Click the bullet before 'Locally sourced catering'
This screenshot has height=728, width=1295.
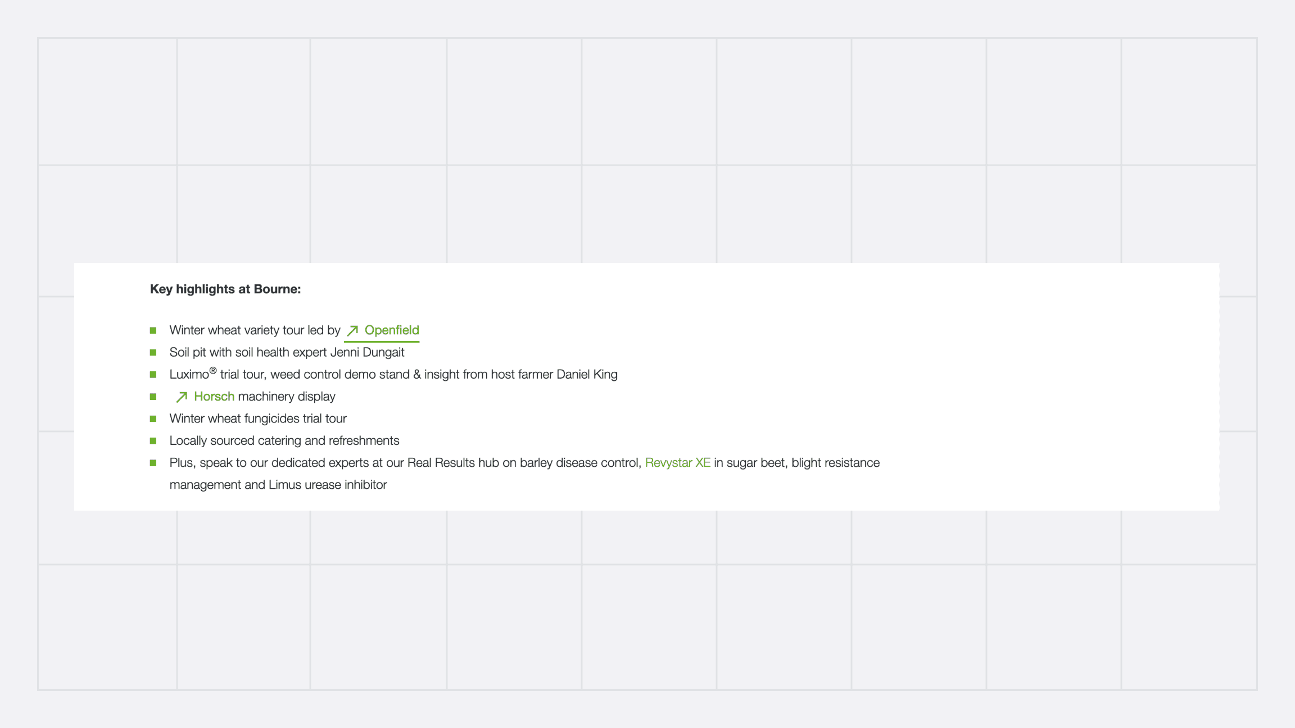tap(153, 441)
